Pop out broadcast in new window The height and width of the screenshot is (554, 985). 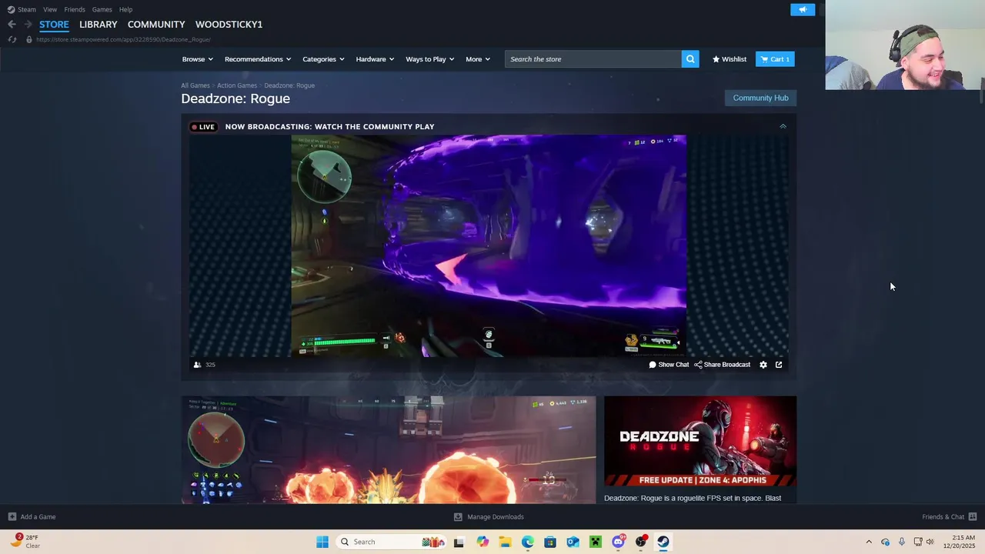tap(779, 365)
